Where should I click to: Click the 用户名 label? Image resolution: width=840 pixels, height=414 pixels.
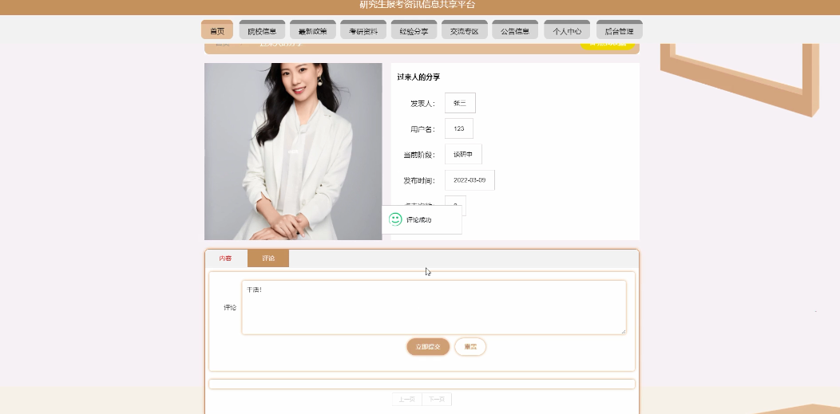(x=422, y=129)
